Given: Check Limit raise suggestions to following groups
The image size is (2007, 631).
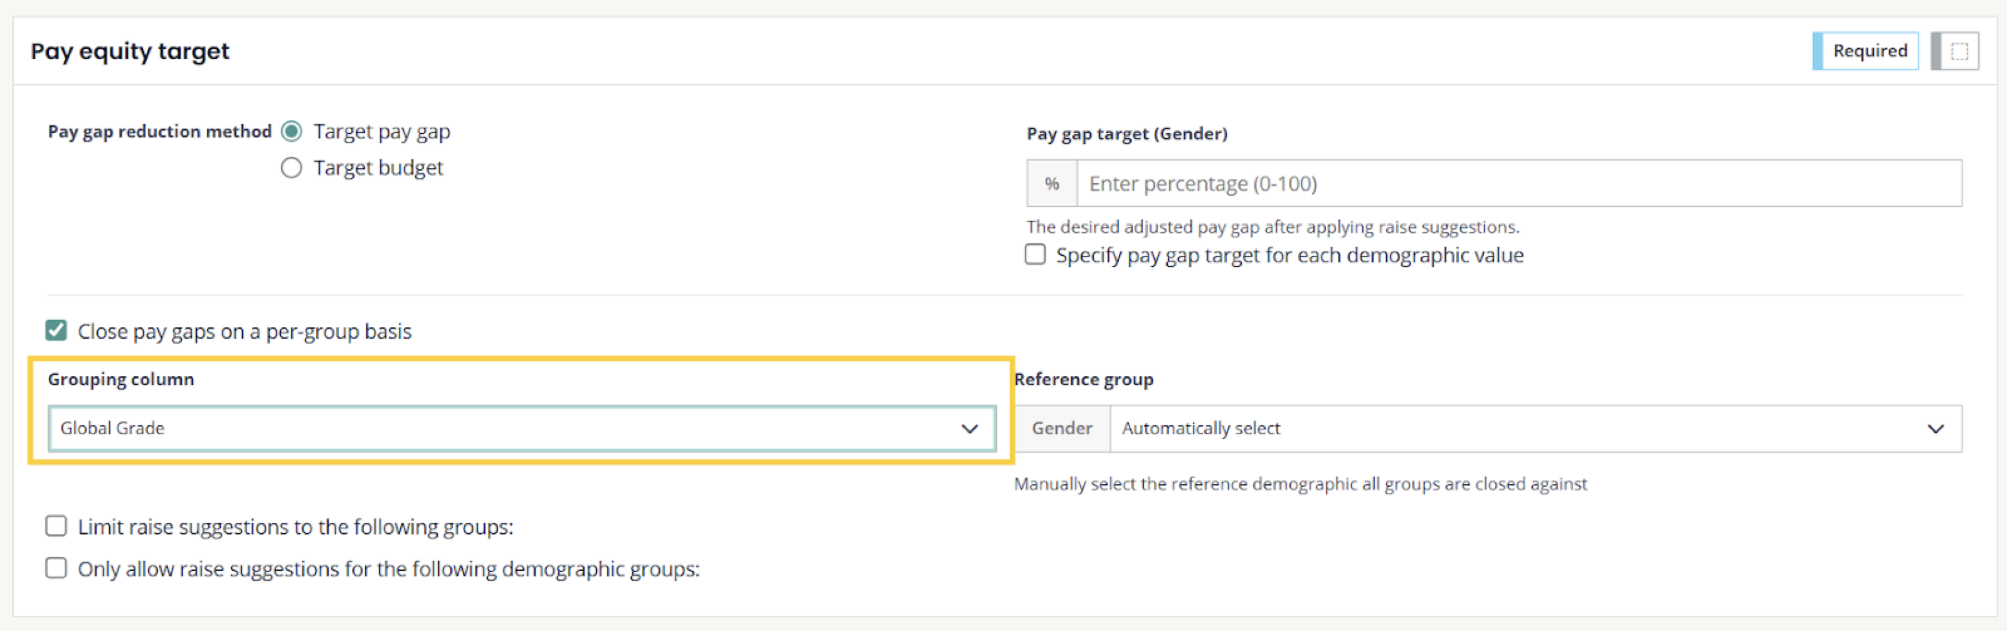Looking at the screenshot, I should (x=56, y=527).
